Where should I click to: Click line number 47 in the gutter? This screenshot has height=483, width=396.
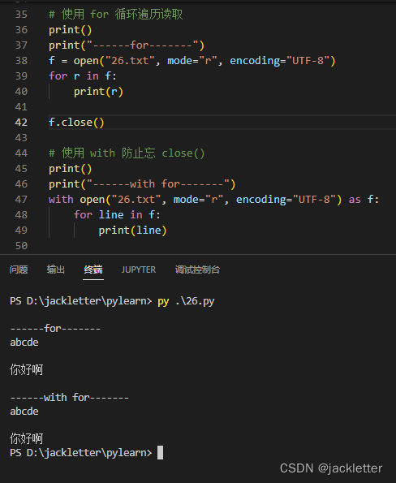[x=21, y=200]
